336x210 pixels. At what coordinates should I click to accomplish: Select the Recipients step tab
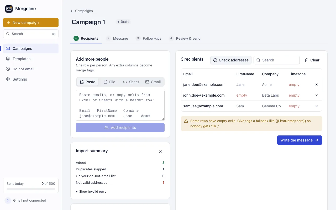(86, 38)
